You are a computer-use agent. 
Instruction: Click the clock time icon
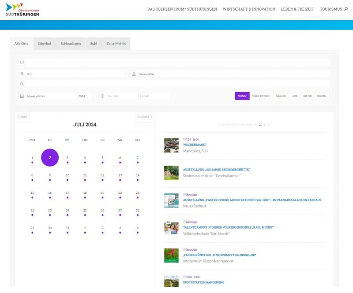[x=102, y=96]
